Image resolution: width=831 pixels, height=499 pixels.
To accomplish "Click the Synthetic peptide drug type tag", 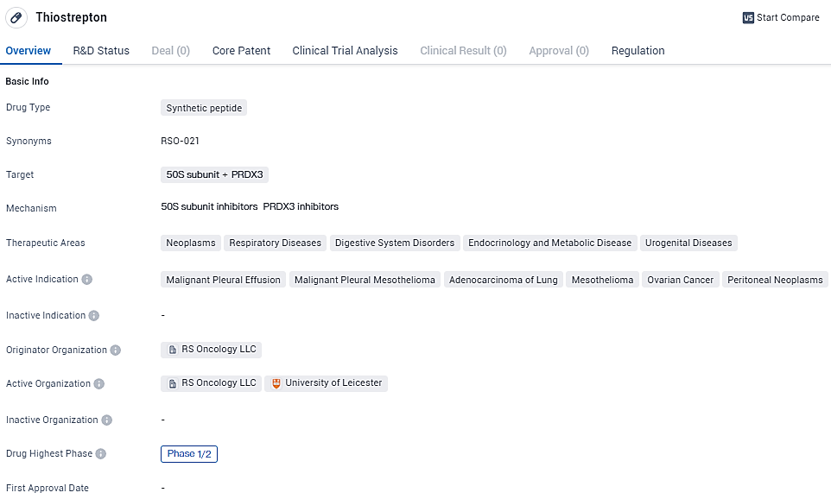I will point(204,108).
